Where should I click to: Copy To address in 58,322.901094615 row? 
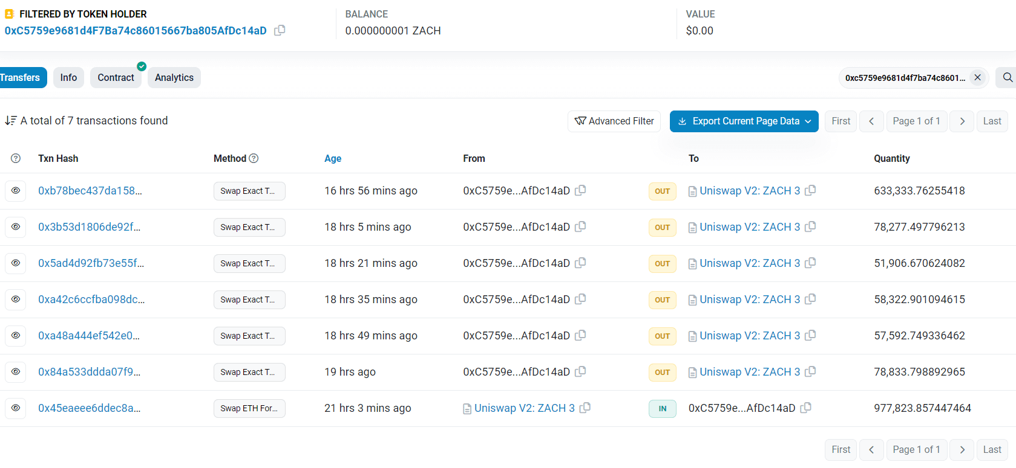click(810, 299)
